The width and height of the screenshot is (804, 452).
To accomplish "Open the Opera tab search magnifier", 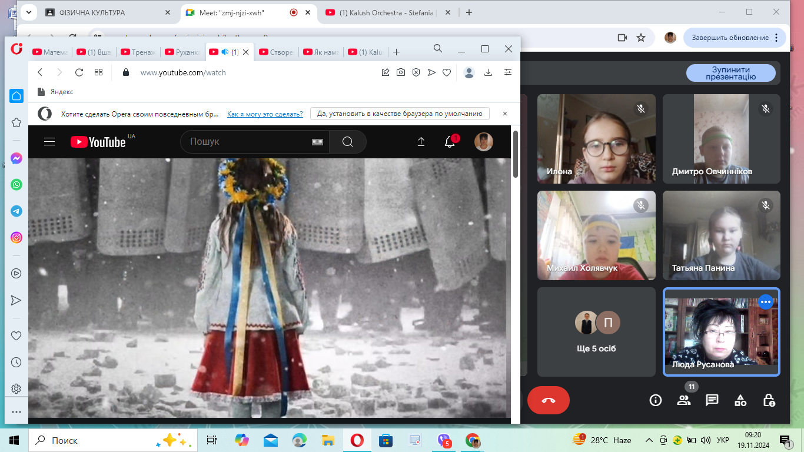I will pos(438,49).
